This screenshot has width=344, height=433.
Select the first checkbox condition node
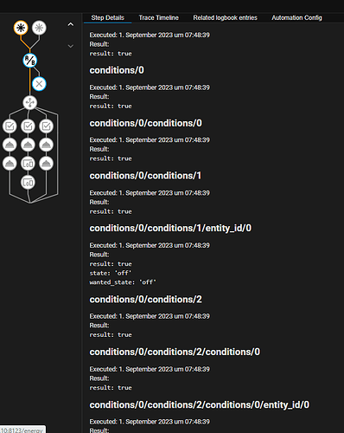coord(10,126)
